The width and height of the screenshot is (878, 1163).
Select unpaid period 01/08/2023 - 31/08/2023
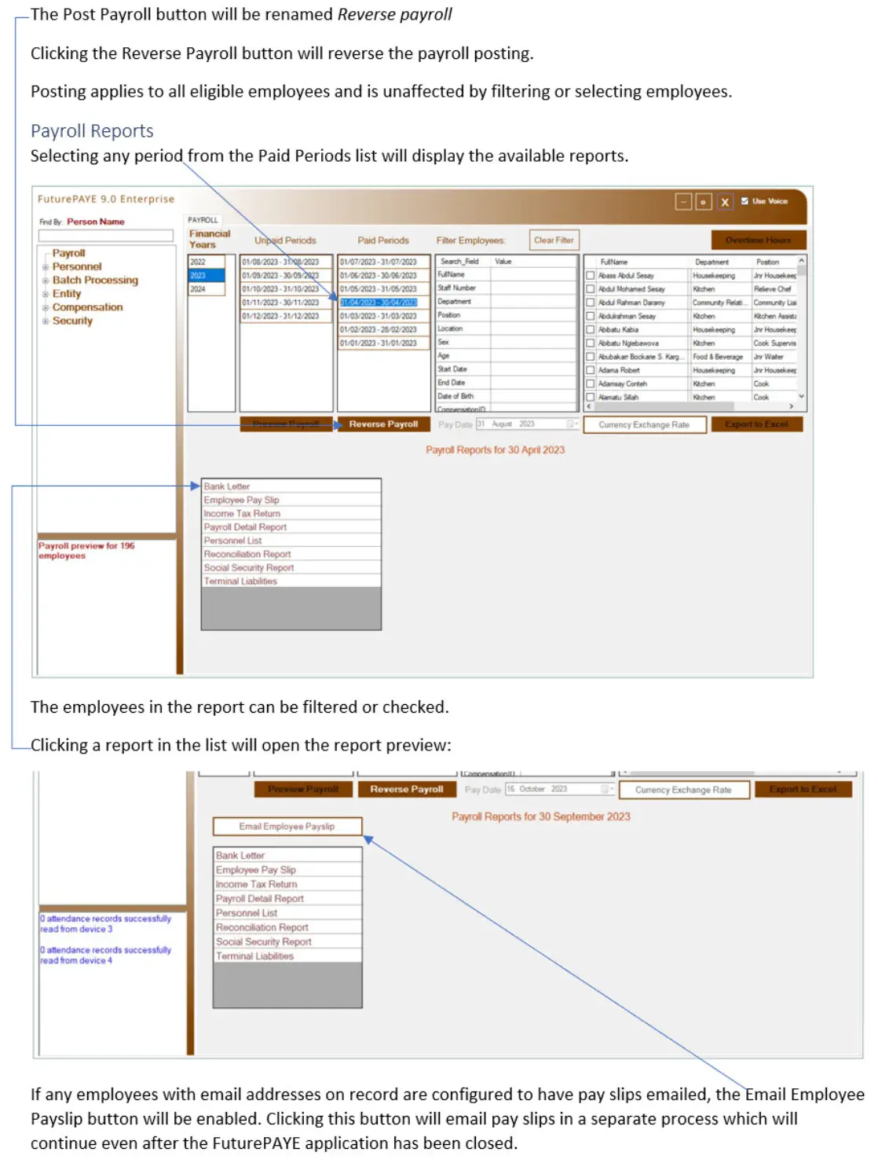pyautogui.click(x=286, y=262)
